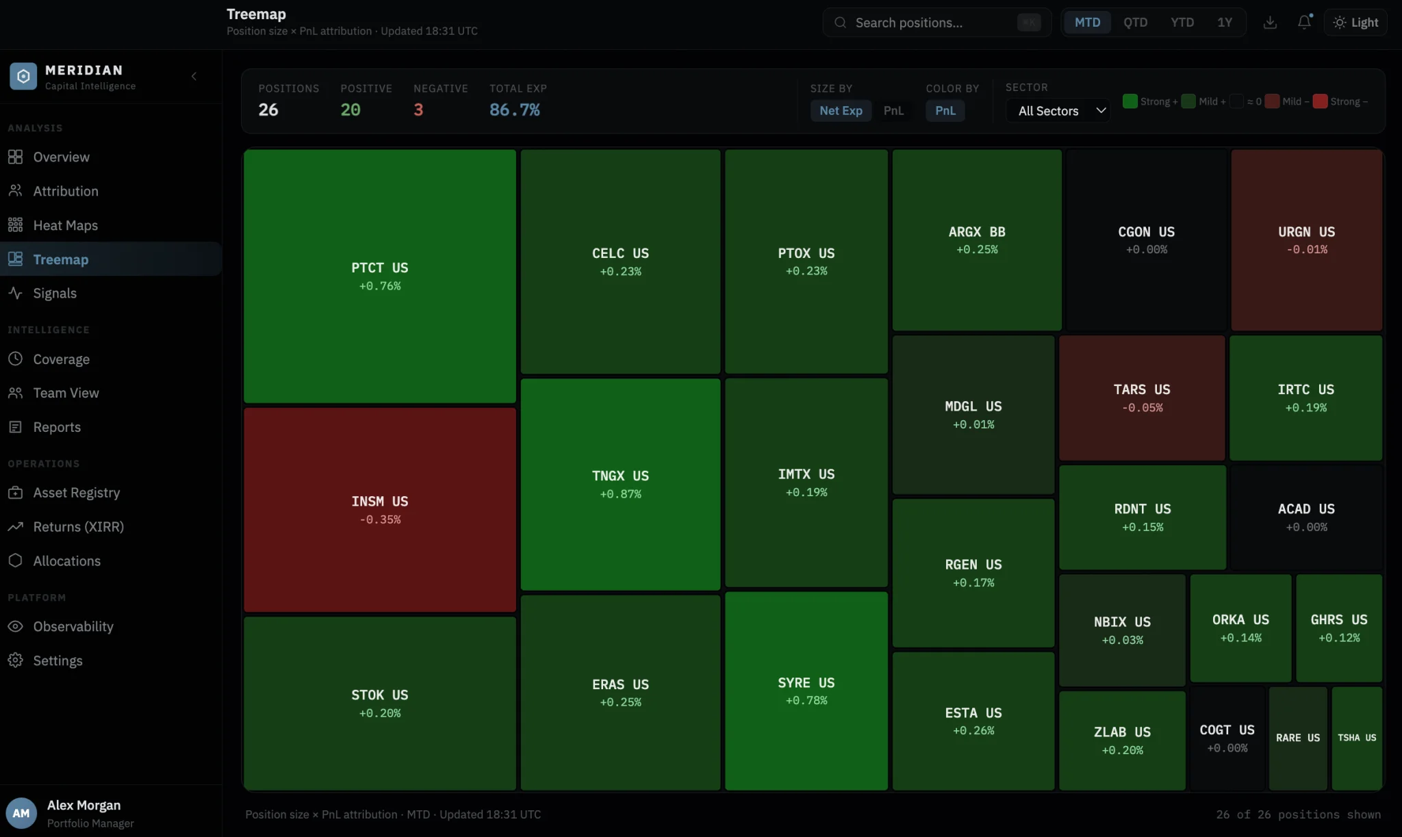Select the URGN US tile
Image resolution: width=1402 pixels, height=837 pixels.
point(1306,240)
